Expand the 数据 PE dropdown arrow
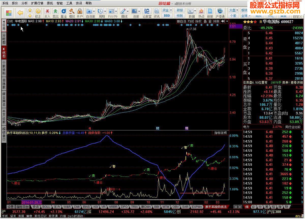 click(195, 11)
